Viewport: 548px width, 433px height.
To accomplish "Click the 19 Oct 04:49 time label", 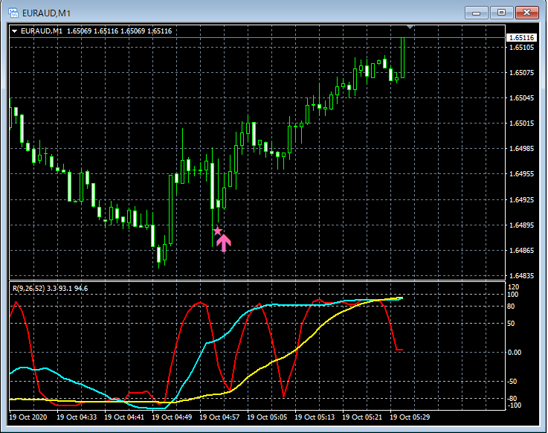I will pyautogui.click(x=172, y=417).
